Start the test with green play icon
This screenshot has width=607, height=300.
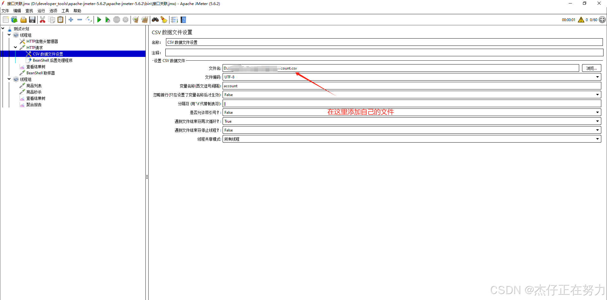click(x=99, y=20)
